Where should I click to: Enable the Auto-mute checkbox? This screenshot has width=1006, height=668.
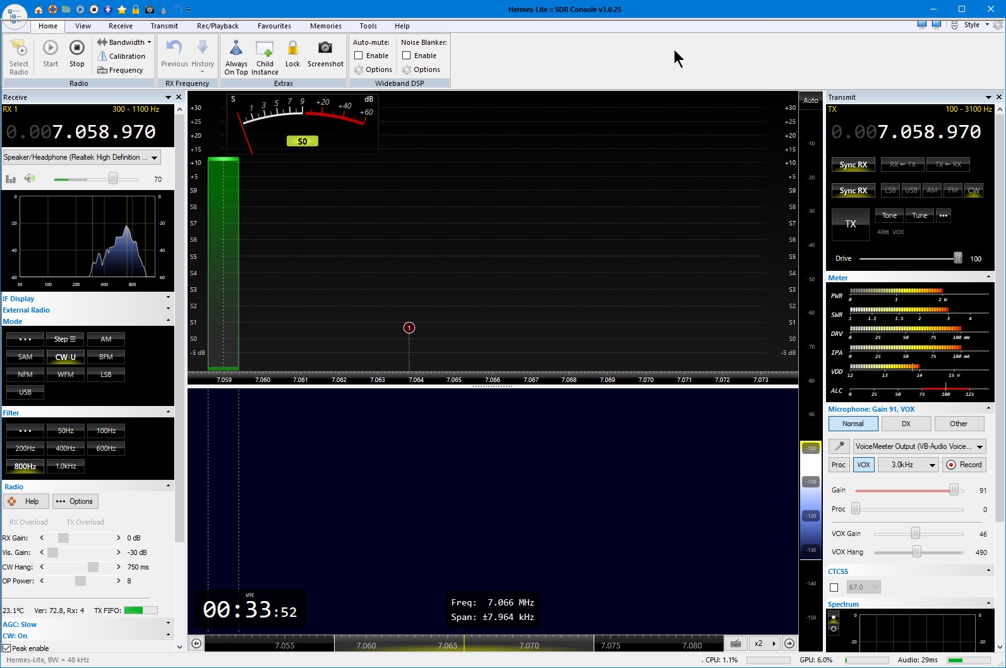pyautogui.click(x=359, y=56)
